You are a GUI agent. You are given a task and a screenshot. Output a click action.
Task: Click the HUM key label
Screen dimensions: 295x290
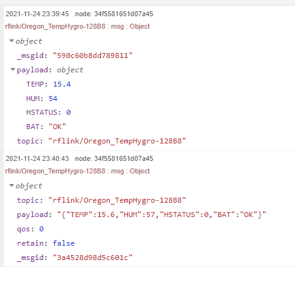coord(33,99)
